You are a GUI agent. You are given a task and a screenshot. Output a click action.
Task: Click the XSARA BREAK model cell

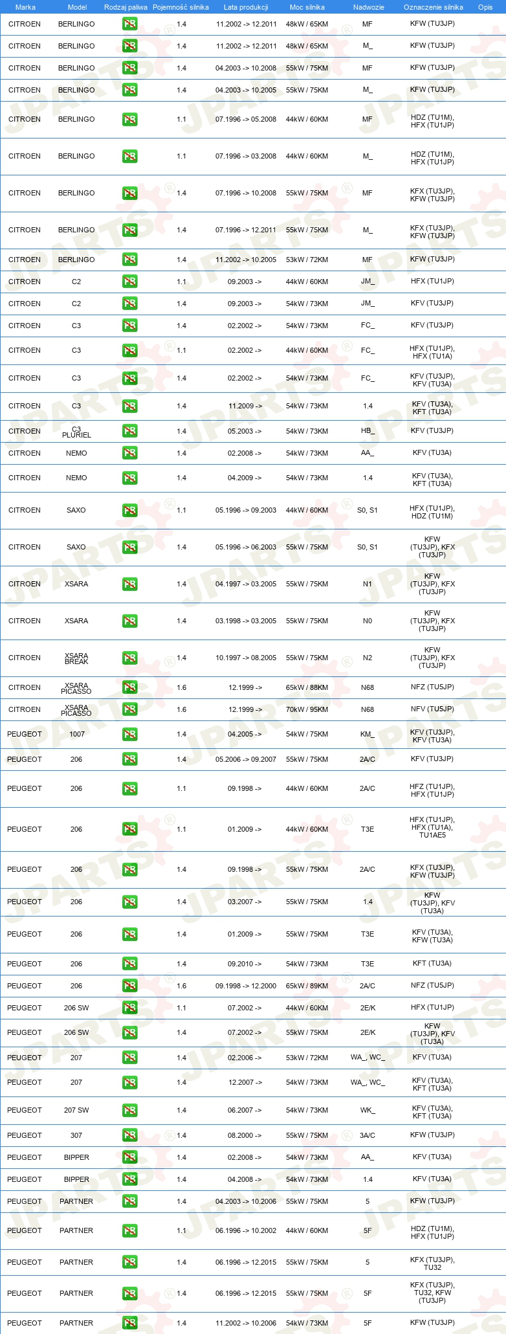[x=76, y=658]
